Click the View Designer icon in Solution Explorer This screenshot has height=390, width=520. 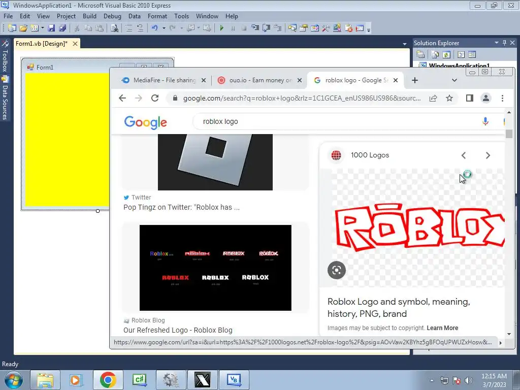[472, 54]
